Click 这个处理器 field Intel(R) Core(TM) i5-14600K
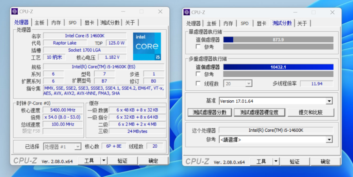353x177 pixels. click(276, 130)
